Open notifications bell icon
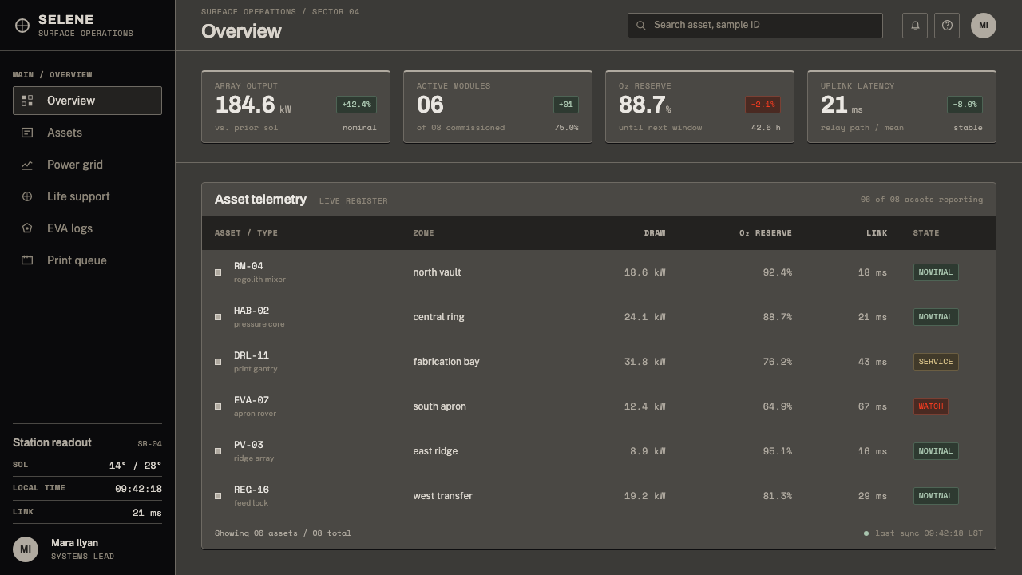Viewport: 1022px width, 575px height. click(x=915, y=25)
